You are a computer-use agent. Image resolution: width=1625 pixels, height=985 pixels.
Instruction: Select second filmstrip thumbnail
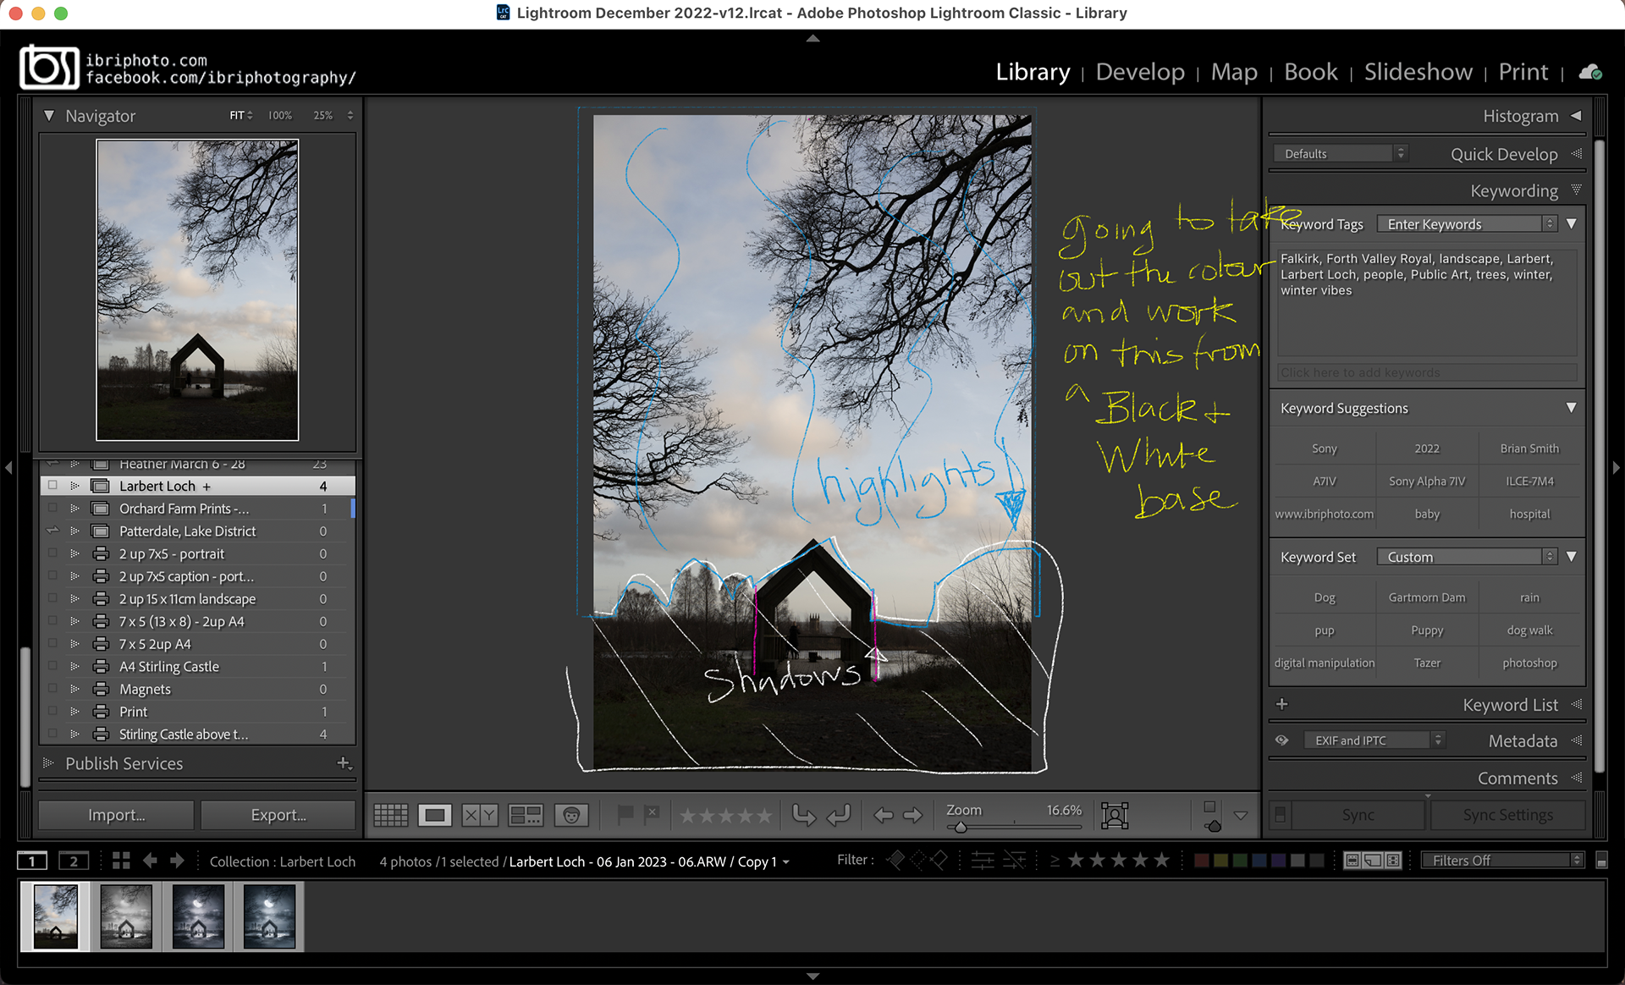[126, 916]
